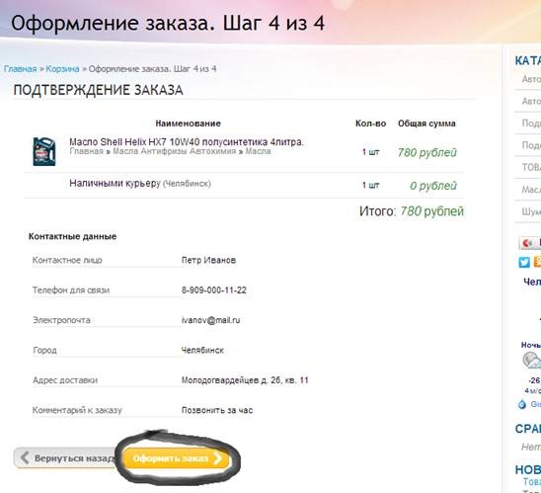
Task: Click the Общая сумма column header
Action: click(426, 123)
